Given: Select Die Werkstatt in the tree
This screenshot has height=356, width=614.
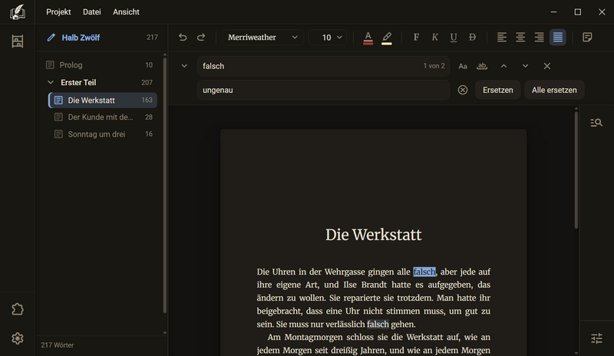Looking at the screenshot, I should [x=103, y=101].
